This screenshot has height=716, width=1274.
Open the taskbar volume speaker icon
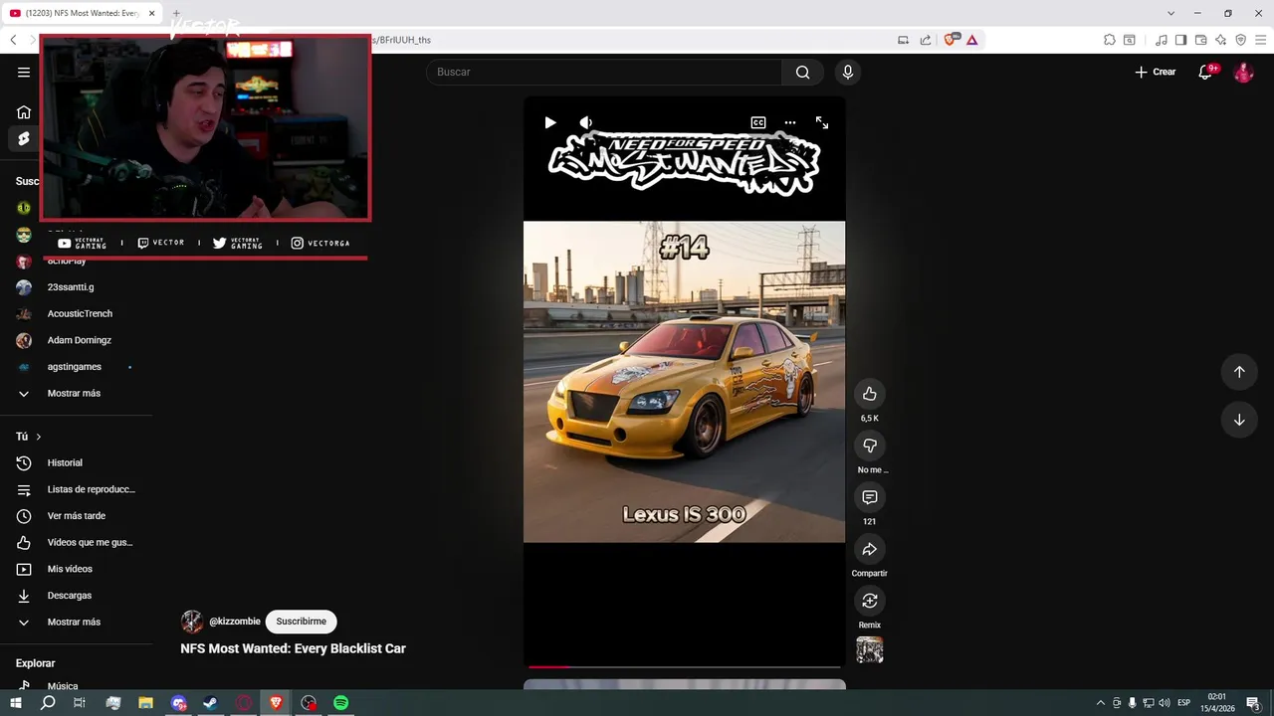pos(1164,703)
